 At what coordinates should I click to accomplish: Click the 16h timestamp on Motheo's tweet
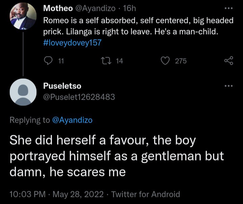coord(129,8)
